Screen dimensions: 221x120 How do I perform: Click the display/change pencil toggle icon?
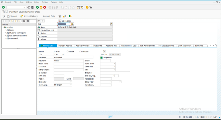point(4,16)
